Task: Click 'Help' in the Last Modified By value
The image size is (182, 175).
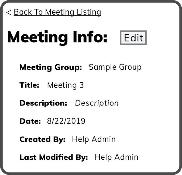Action: tap(103, 157)
